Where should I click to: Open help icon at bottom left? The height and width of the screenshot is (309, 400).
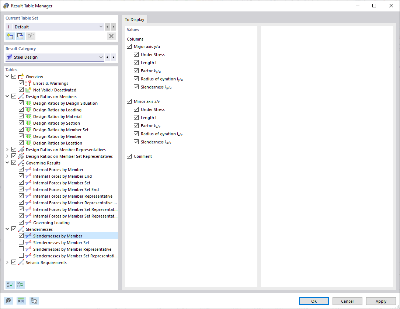point(8,301)
